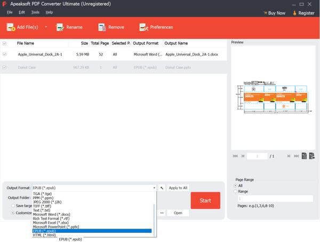
Task: Toggle checkbox for Apple_Universal_Dock_2A-1 file
Action: (5, 54)
